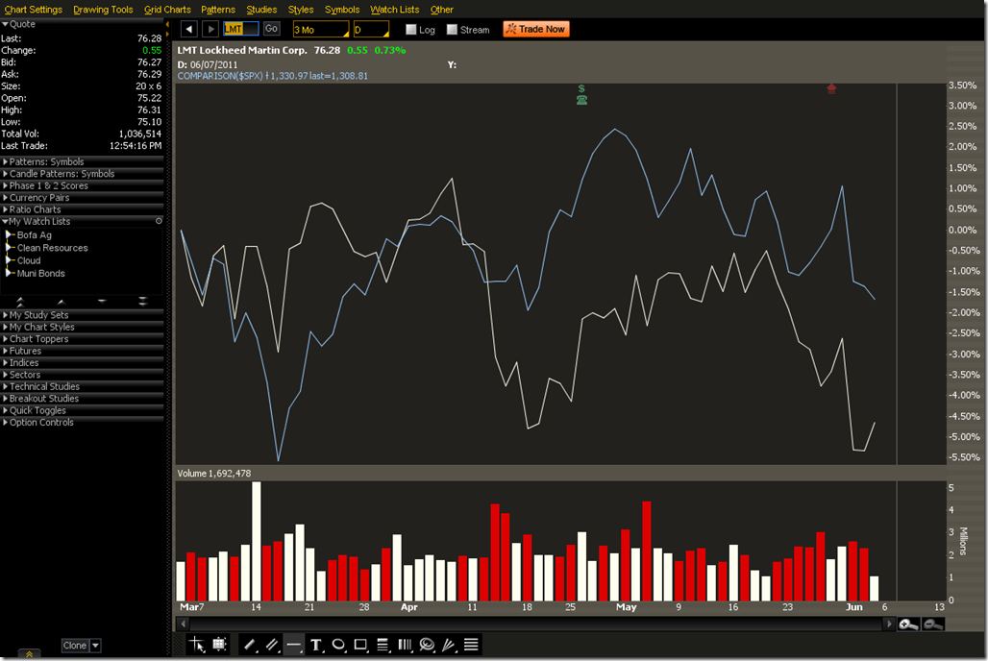Select the fan lines drawing tool

coord(449,644)
